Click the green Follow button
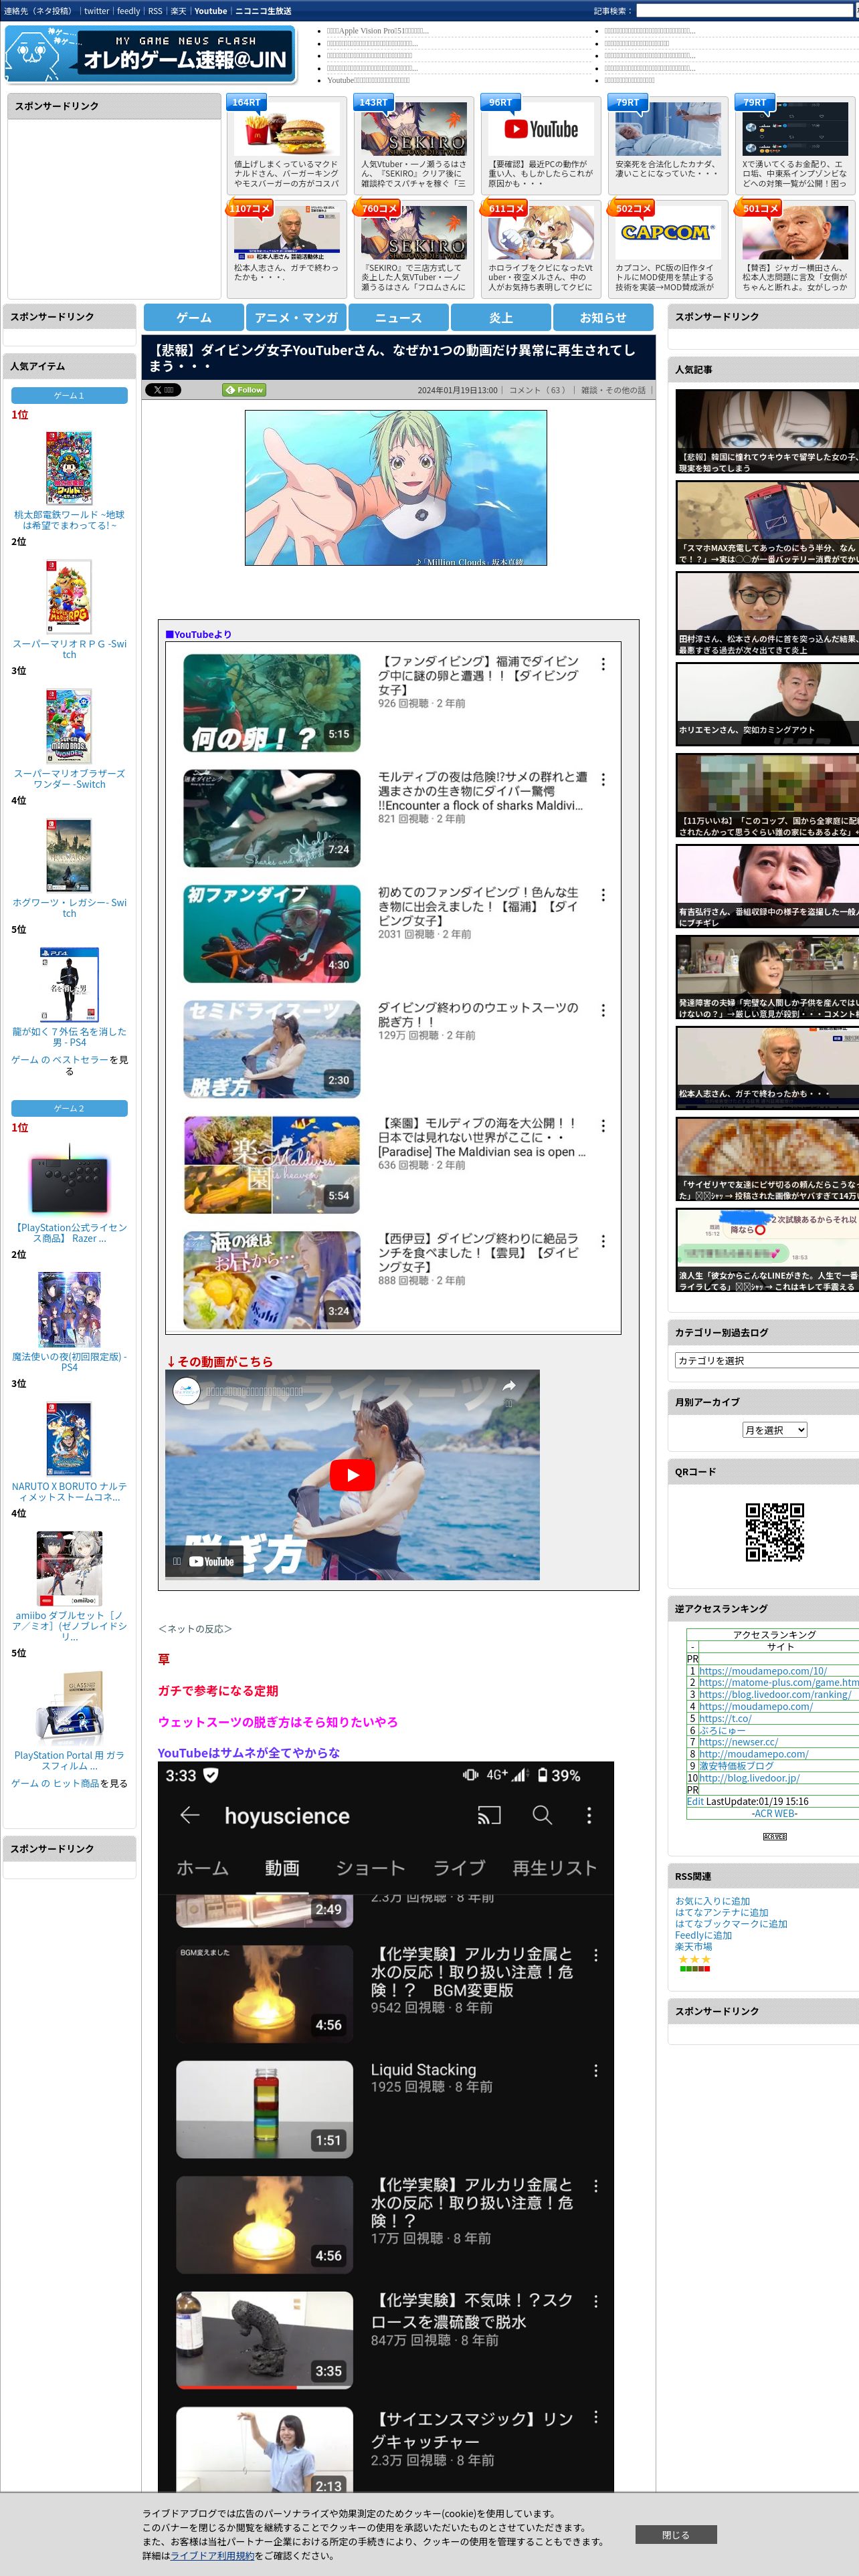The image size is (859, 2576). [244, 390]
